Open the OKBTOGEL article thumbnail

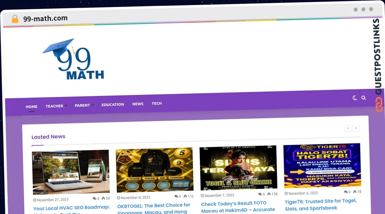(x=155, y=170)
